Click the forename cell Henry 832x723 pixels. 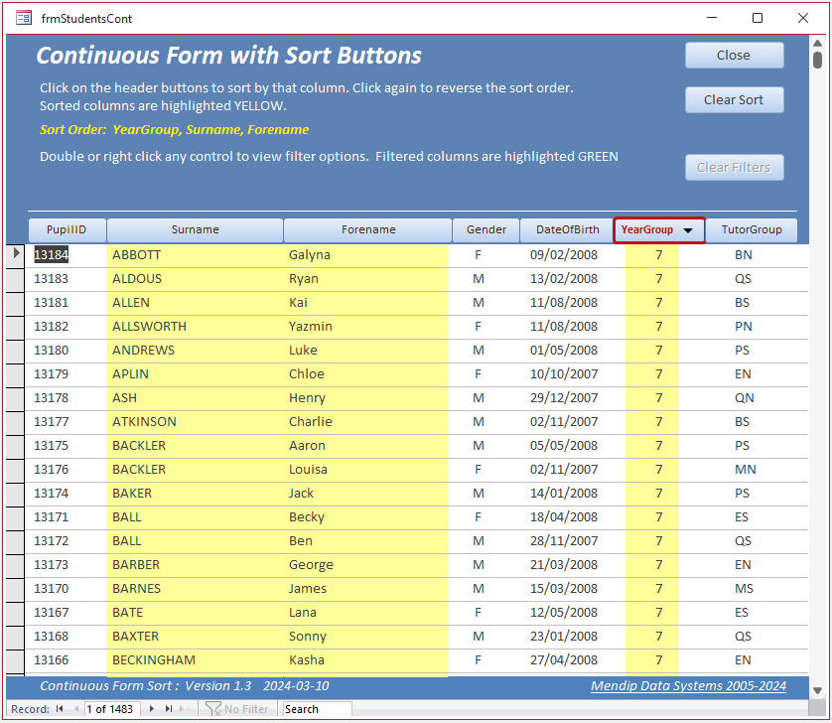366,398
